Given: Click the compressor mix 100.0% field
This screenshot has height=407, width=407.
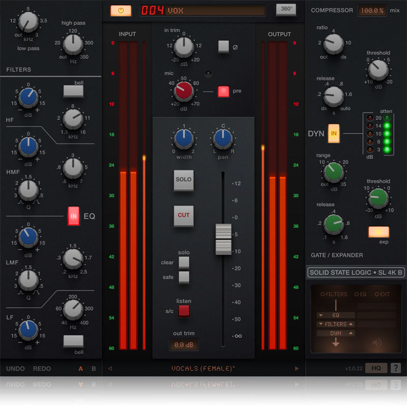Looking at the screenshot, I should click(372, 10).
